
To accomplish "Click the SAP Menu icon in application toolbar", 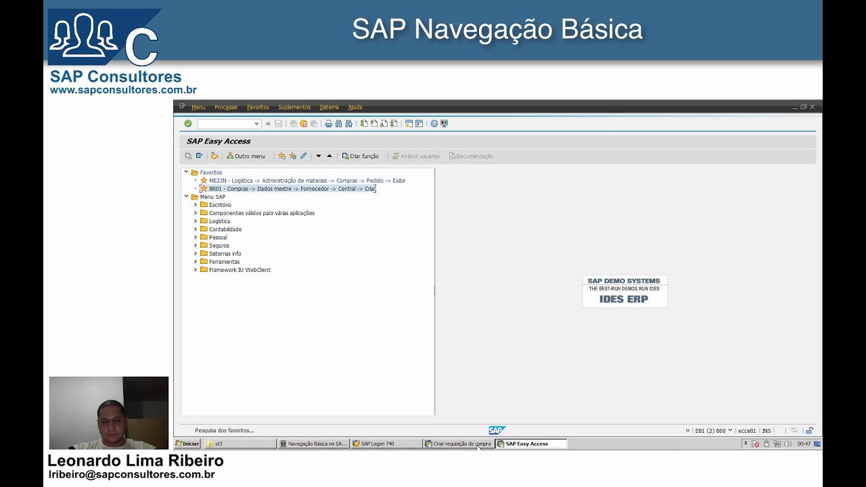I will point(200,156).
